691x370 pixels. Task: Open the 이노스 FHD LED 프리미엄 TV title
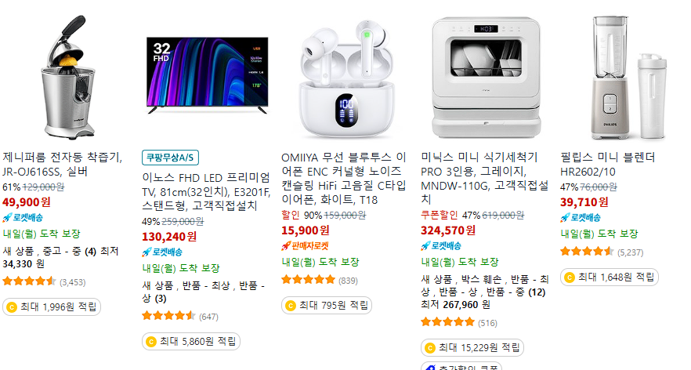click(206, 192)
